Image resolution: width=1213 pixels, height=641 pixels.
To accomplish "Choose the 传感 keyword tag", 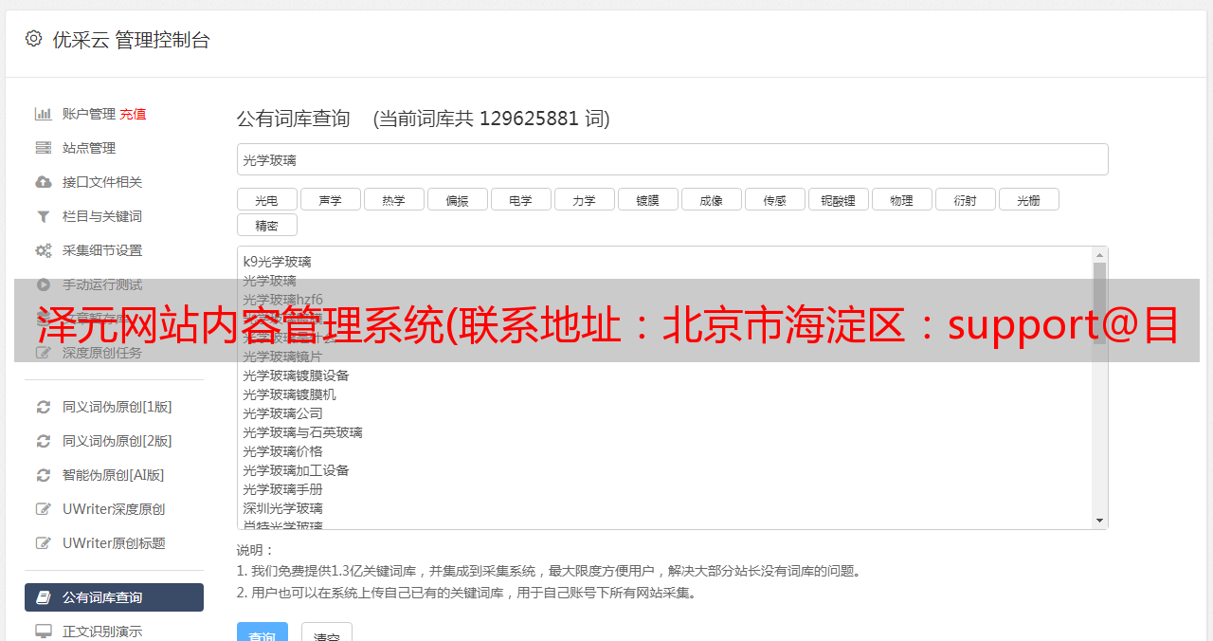I will point(775,199).
